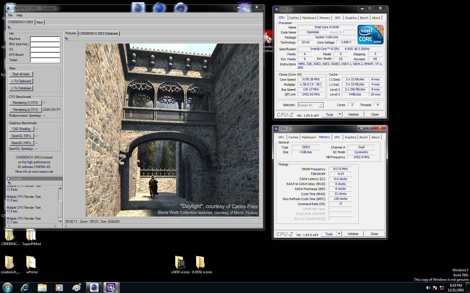Click the MHz (real freq.) input field
The width and height of the screenshot is (470, 293).
(x=45, y=44)
